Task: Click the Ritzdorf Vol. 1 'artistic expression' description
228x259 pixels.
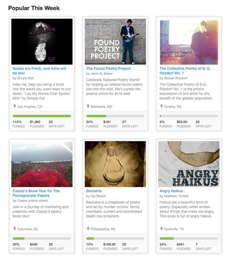Action: coord(186,91)
